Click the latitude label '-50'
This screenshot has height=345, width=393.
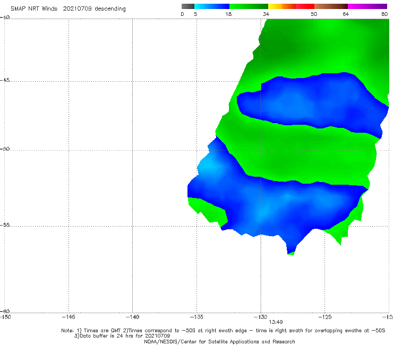point(5,149)
